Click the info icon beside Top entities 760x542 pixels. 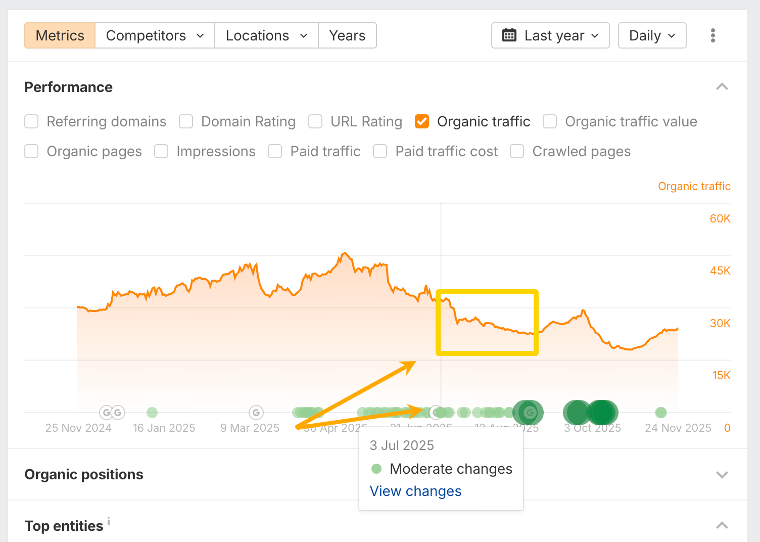tap(109, 521)
